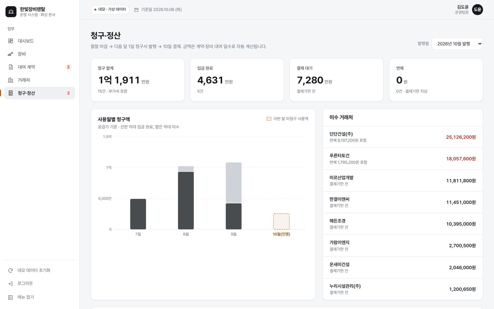The image size is (494, 309).
Task: Click the 7월 dark bar in chart
Action: pos(138,214)
